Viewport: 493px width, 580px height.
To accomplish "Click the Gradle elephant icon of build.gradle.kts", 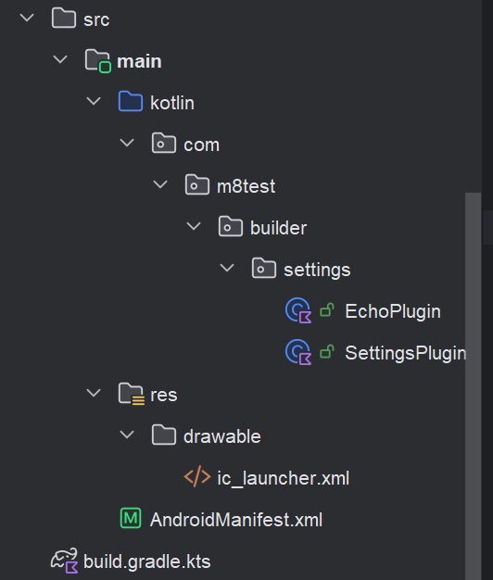I will pyautogui.click(x=65, y=561).
